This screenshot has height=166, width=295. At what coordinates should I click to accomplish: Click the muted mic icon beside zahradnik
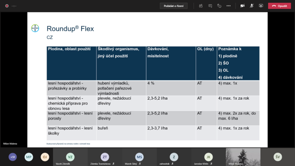172,164
